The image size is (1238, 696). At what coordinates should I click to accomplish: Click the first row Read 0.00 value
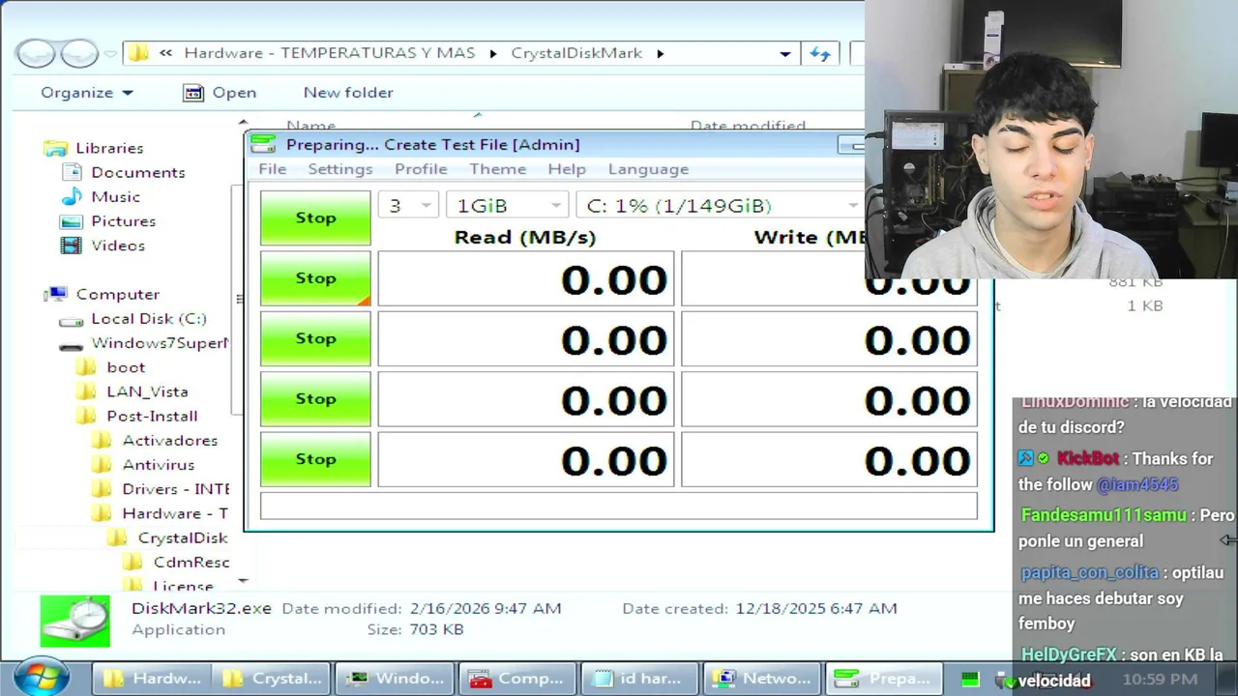point(526,279)
